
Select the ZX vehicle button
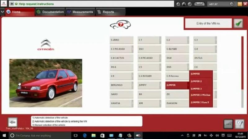pyautogui.click(x=177, y=94)
